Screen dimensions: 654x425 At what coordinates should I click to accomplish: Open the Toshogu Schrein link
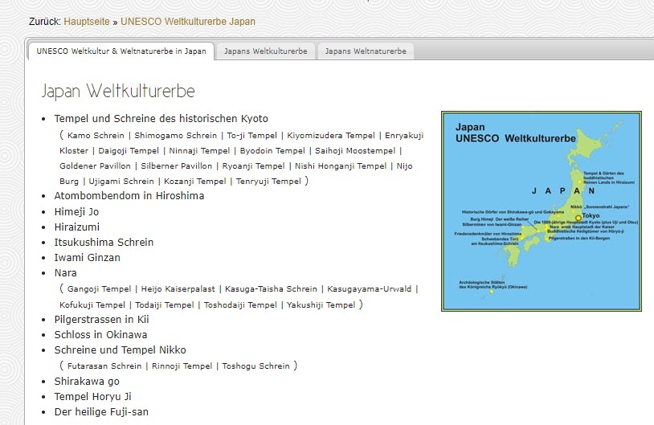pyautogui.click(x=255, y=366)
